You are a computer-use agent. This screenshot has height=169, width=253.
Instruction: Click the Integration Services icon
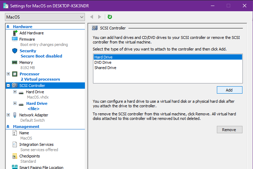[15, 144]
